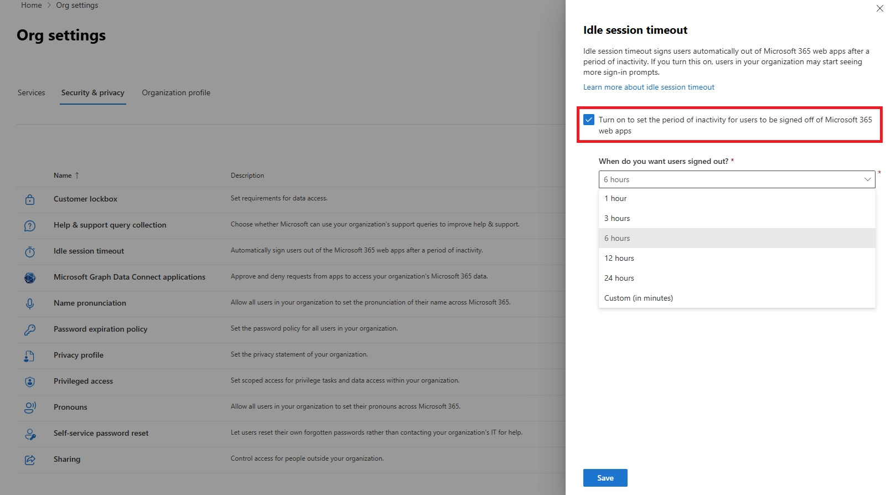Click the Microsoft Graph Data Connect icon
The image size is (891, 495).
coord(30,277)
